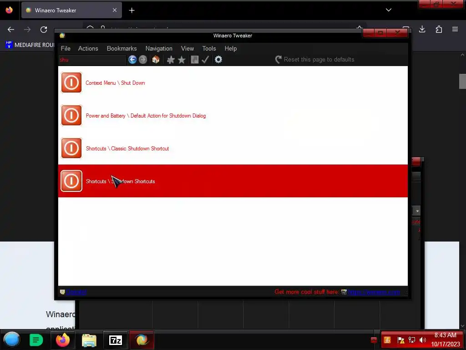Screen dimensions: 466x350
Task: Open the Help menu
Action: 230,48
